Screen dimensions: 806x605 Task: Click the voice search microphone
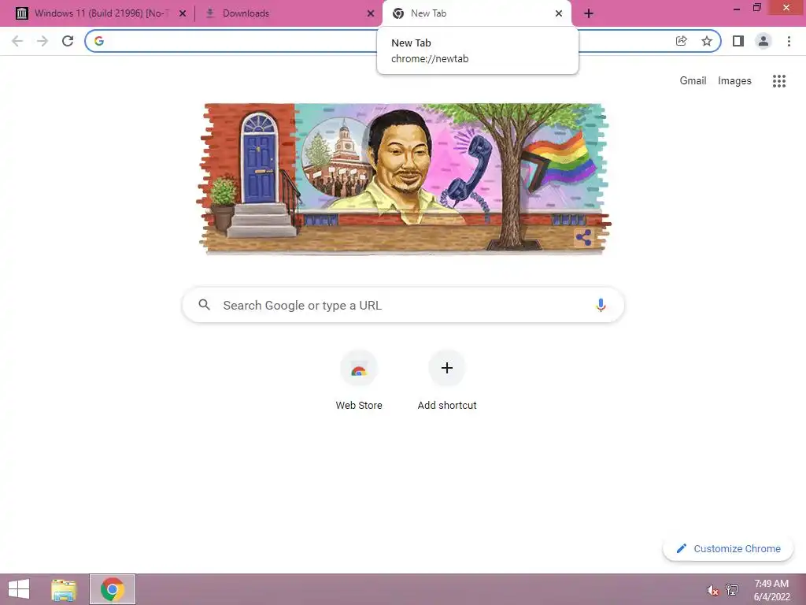pyautogui.click(x=601, y=305)
